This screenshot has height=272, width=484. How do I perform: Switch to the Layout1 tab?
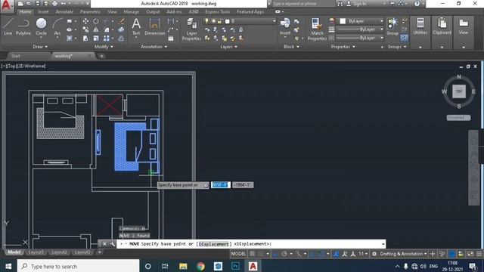click(x=36, y=252)
